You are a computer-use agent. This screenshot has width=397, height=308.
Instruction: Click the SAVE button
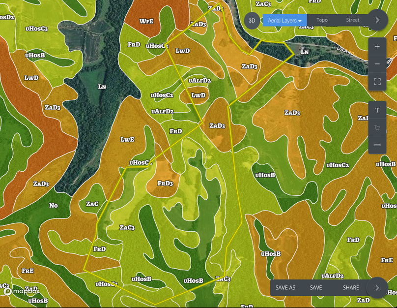[x=316, y=288]
